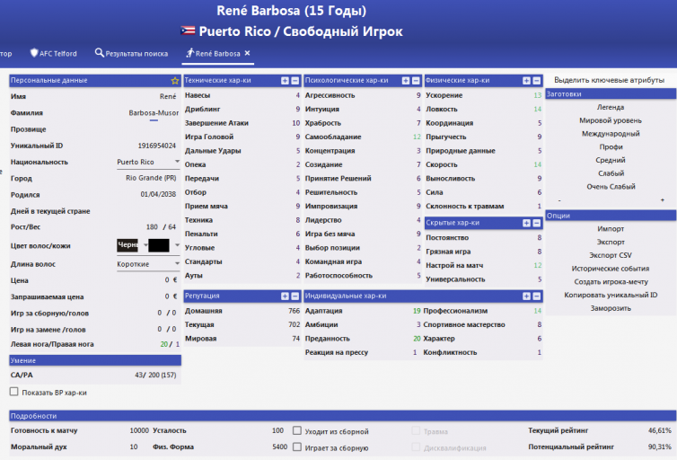Click Создать игрока-мечту
Viewport: 677px width, 460px height.
611,281
